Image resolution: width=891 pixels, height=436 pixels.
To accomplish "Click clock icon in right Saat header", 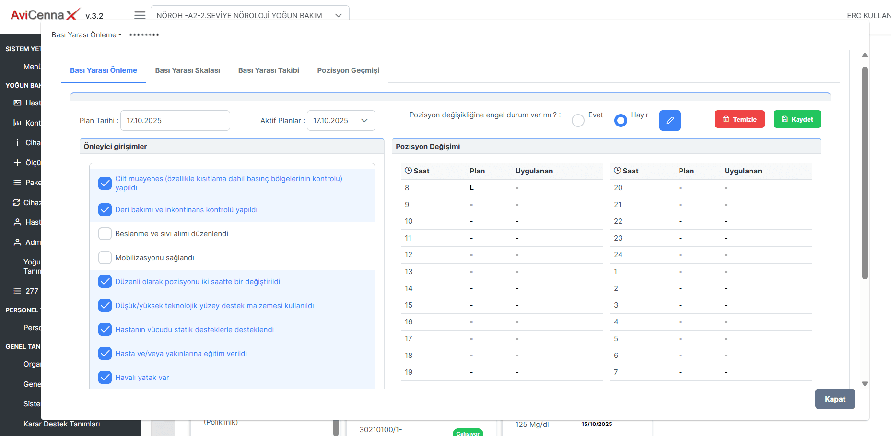I will (x=618, y=171).
